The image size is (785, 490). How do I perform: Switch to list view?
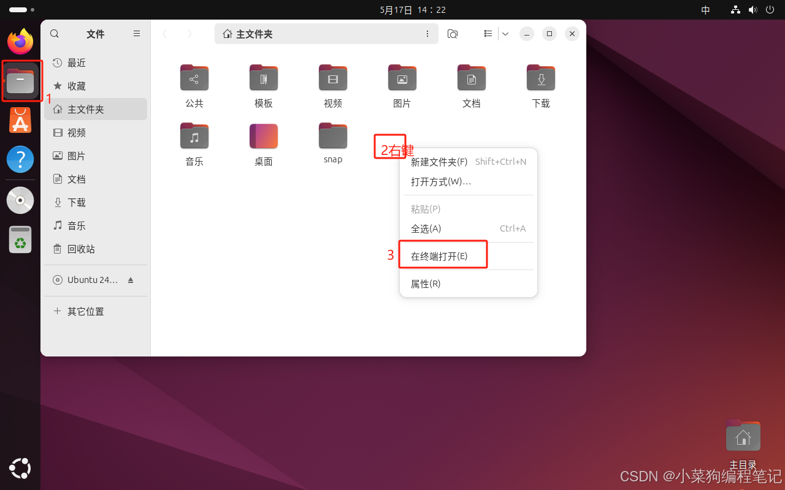click(x=488, y=34)
